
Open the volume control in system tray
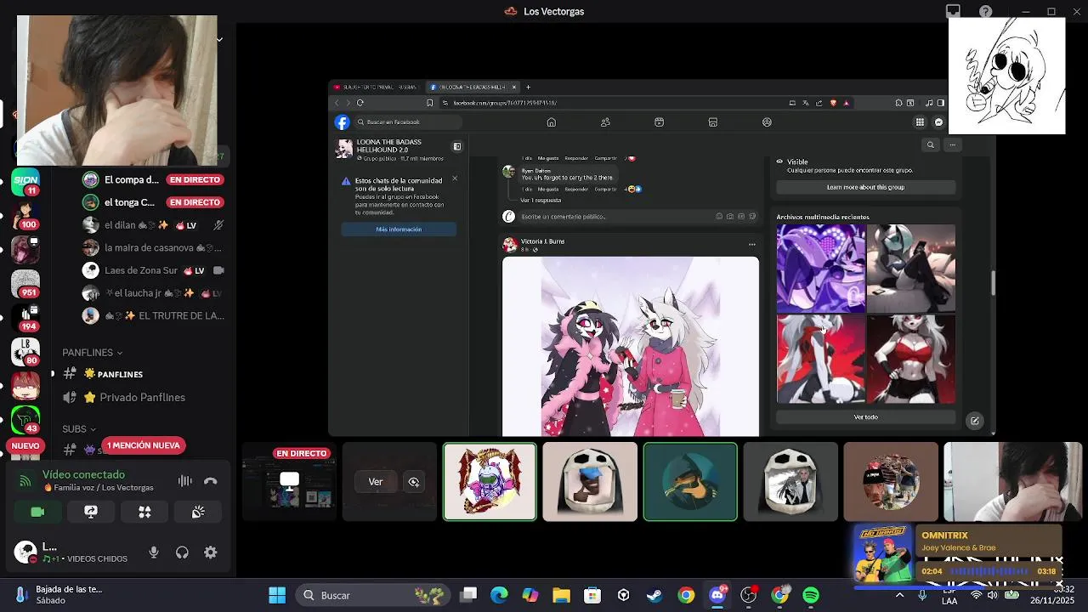tap(992, 595)
